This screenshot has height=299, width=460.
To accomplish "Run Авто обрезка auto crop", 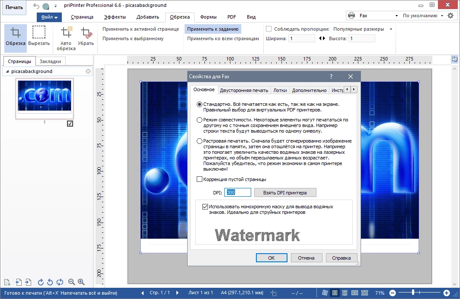I will (x=66, y=38).
